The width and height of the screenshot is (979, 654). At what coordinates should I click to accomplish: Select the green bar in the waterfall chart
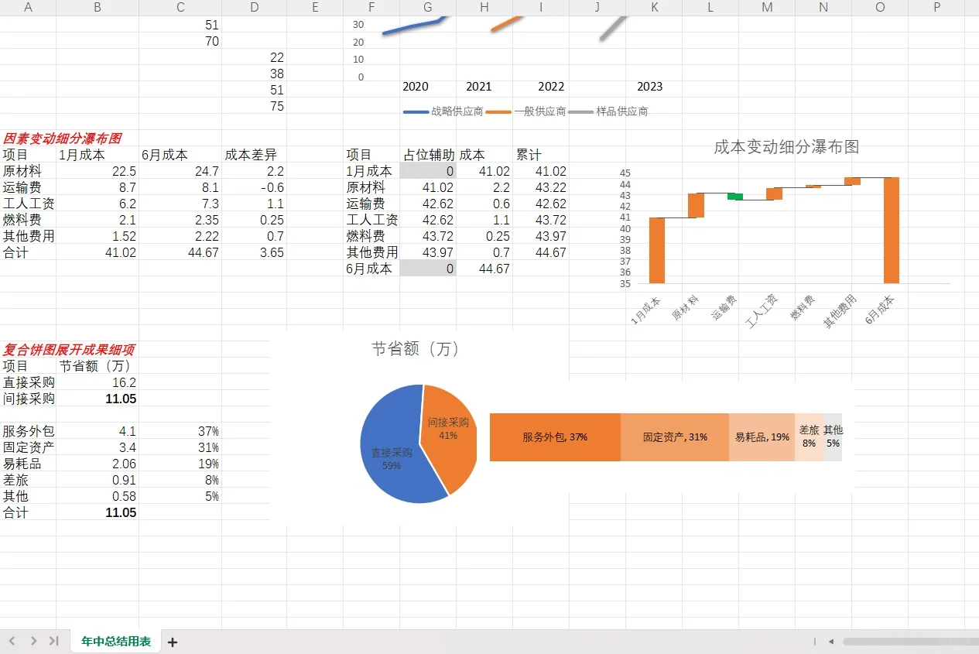point(736,197)
